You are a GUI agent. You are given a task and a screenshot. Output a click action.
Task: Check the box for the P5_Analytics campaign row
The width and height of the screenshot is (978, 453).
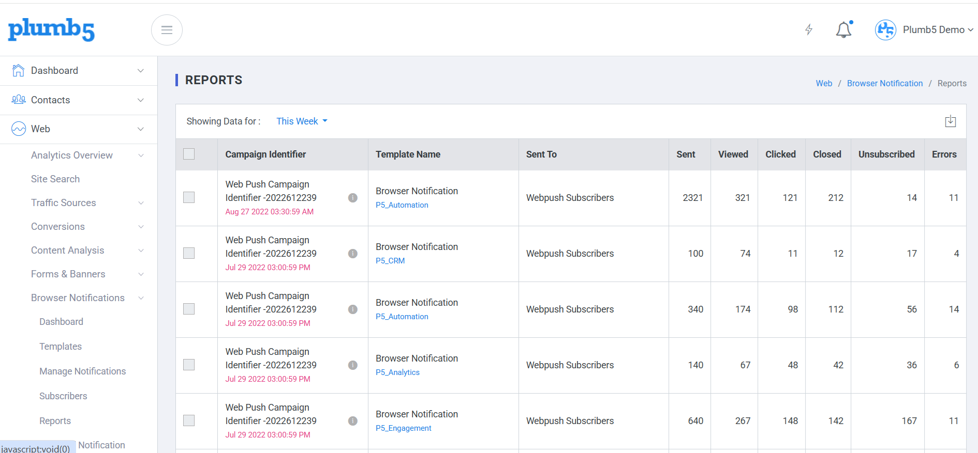[x=189, y=365]
